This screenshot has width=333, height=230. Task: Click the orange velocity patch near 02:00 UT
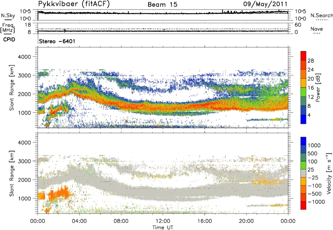(60, 193)
